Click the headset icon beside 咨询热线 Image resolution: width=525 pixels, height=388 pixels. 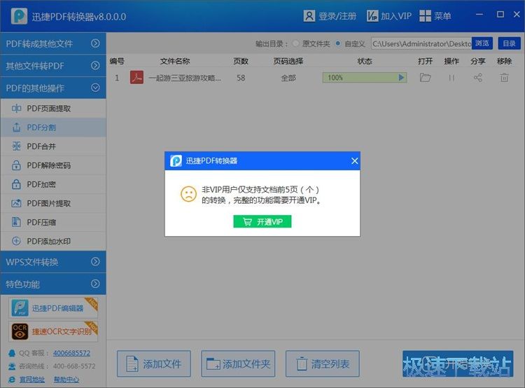[x=12, y=366]
